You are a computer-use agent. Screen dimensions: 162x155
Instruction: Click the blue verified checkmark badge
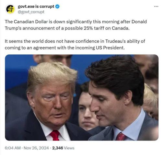tap(57, 6)
